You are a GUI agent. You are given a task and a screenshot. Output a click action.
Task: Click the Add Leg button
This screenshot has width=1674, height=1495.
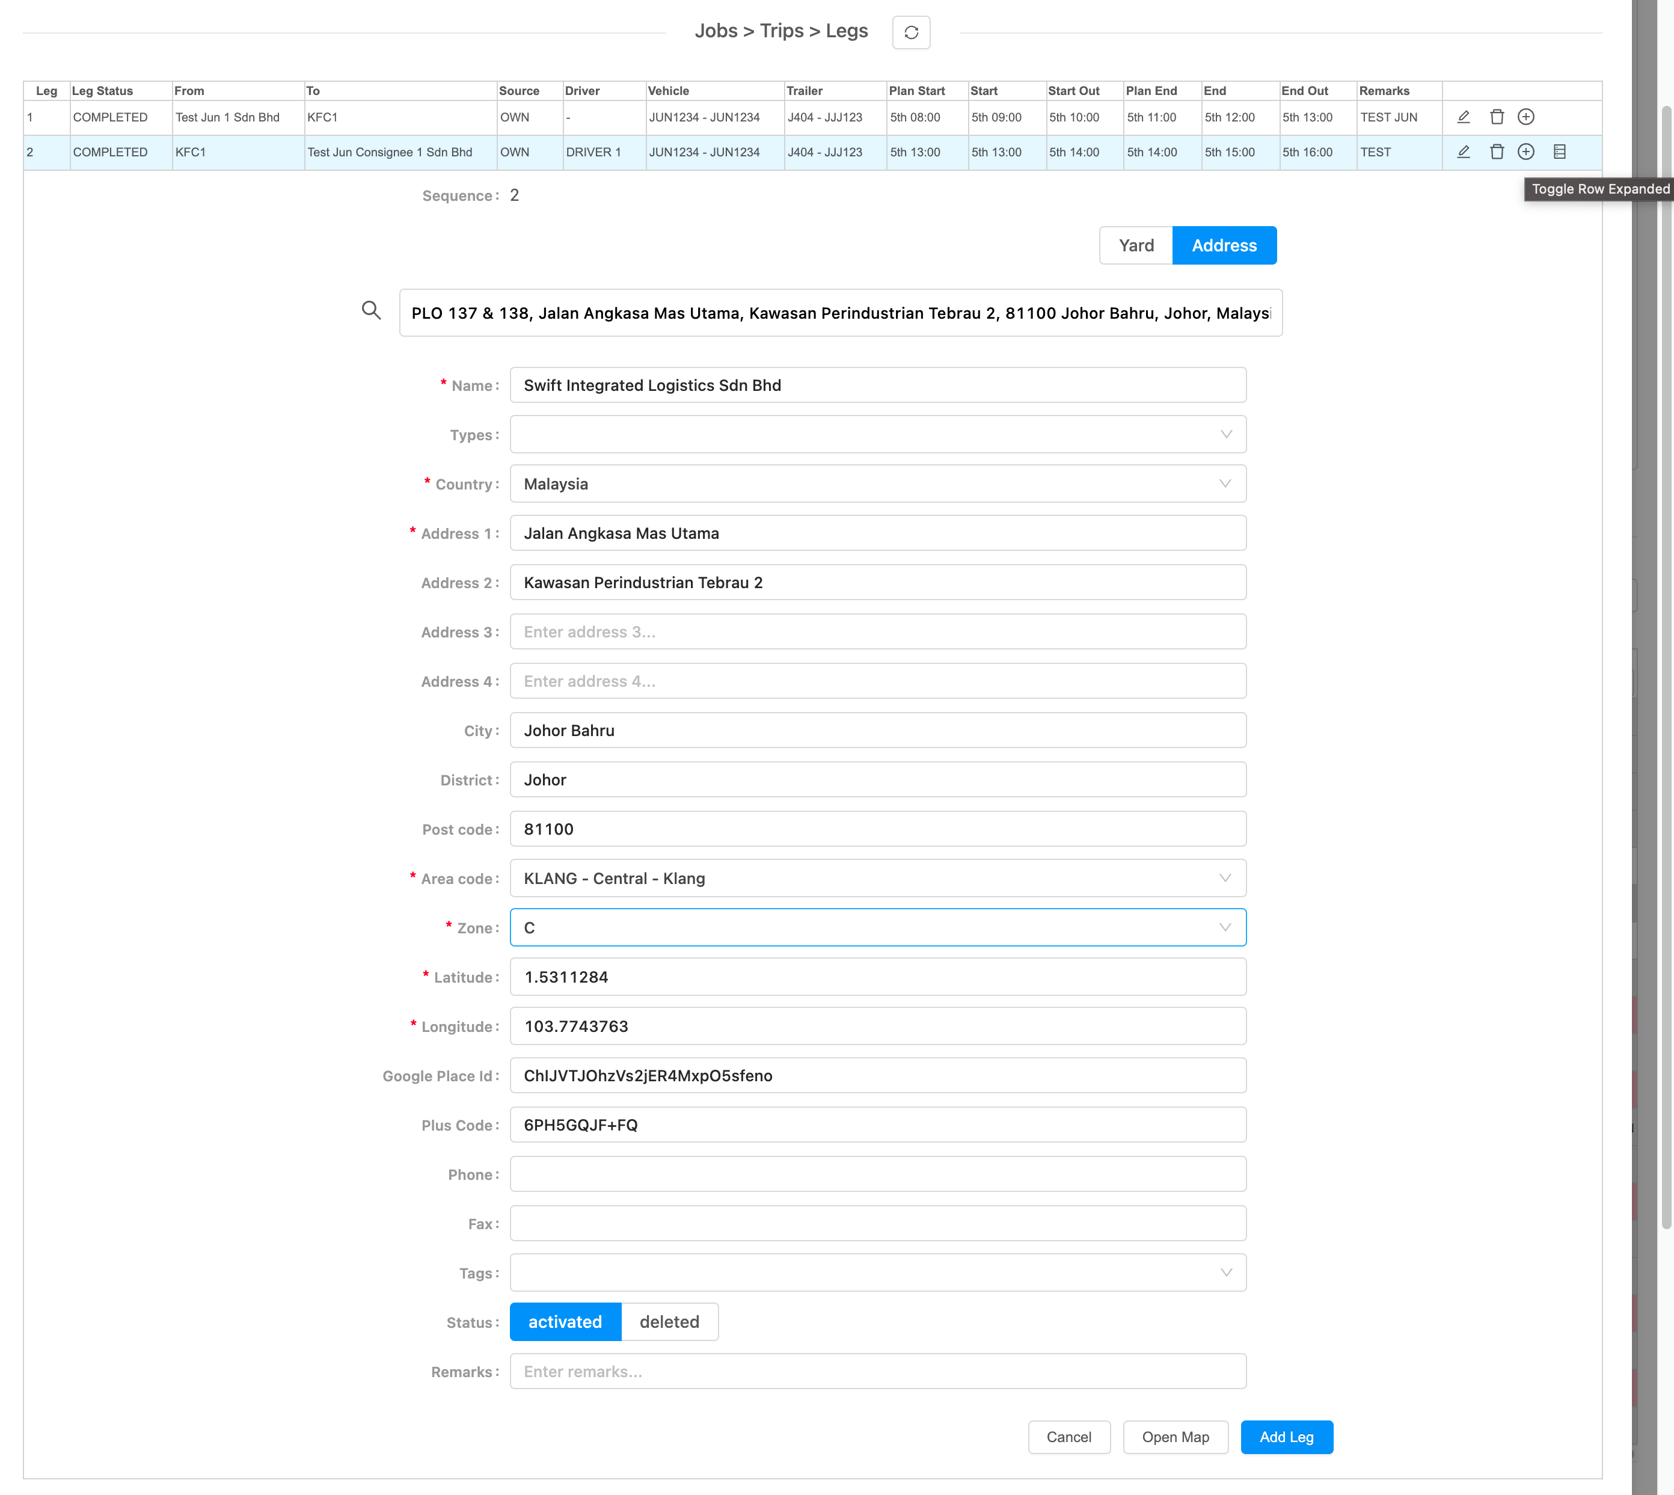(1286, 1437)
